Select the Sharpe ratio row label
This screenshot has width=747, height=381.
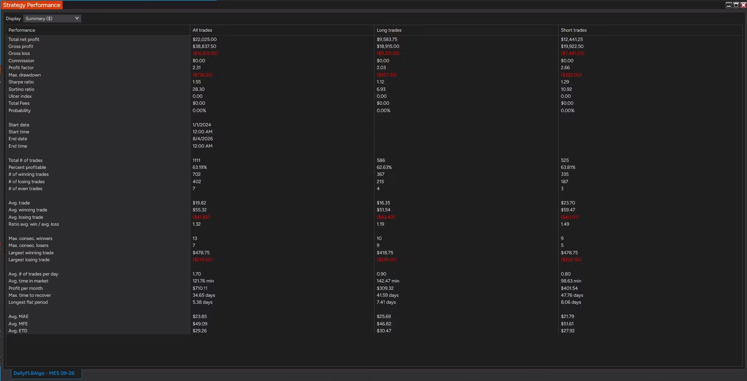(x=21, y=82)
